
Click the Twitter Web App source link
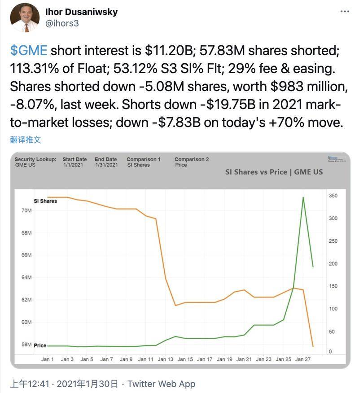pos(162,384)
